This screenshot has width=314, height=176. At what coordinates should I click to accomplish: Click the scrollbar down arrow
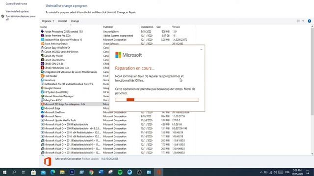(312, 154)
